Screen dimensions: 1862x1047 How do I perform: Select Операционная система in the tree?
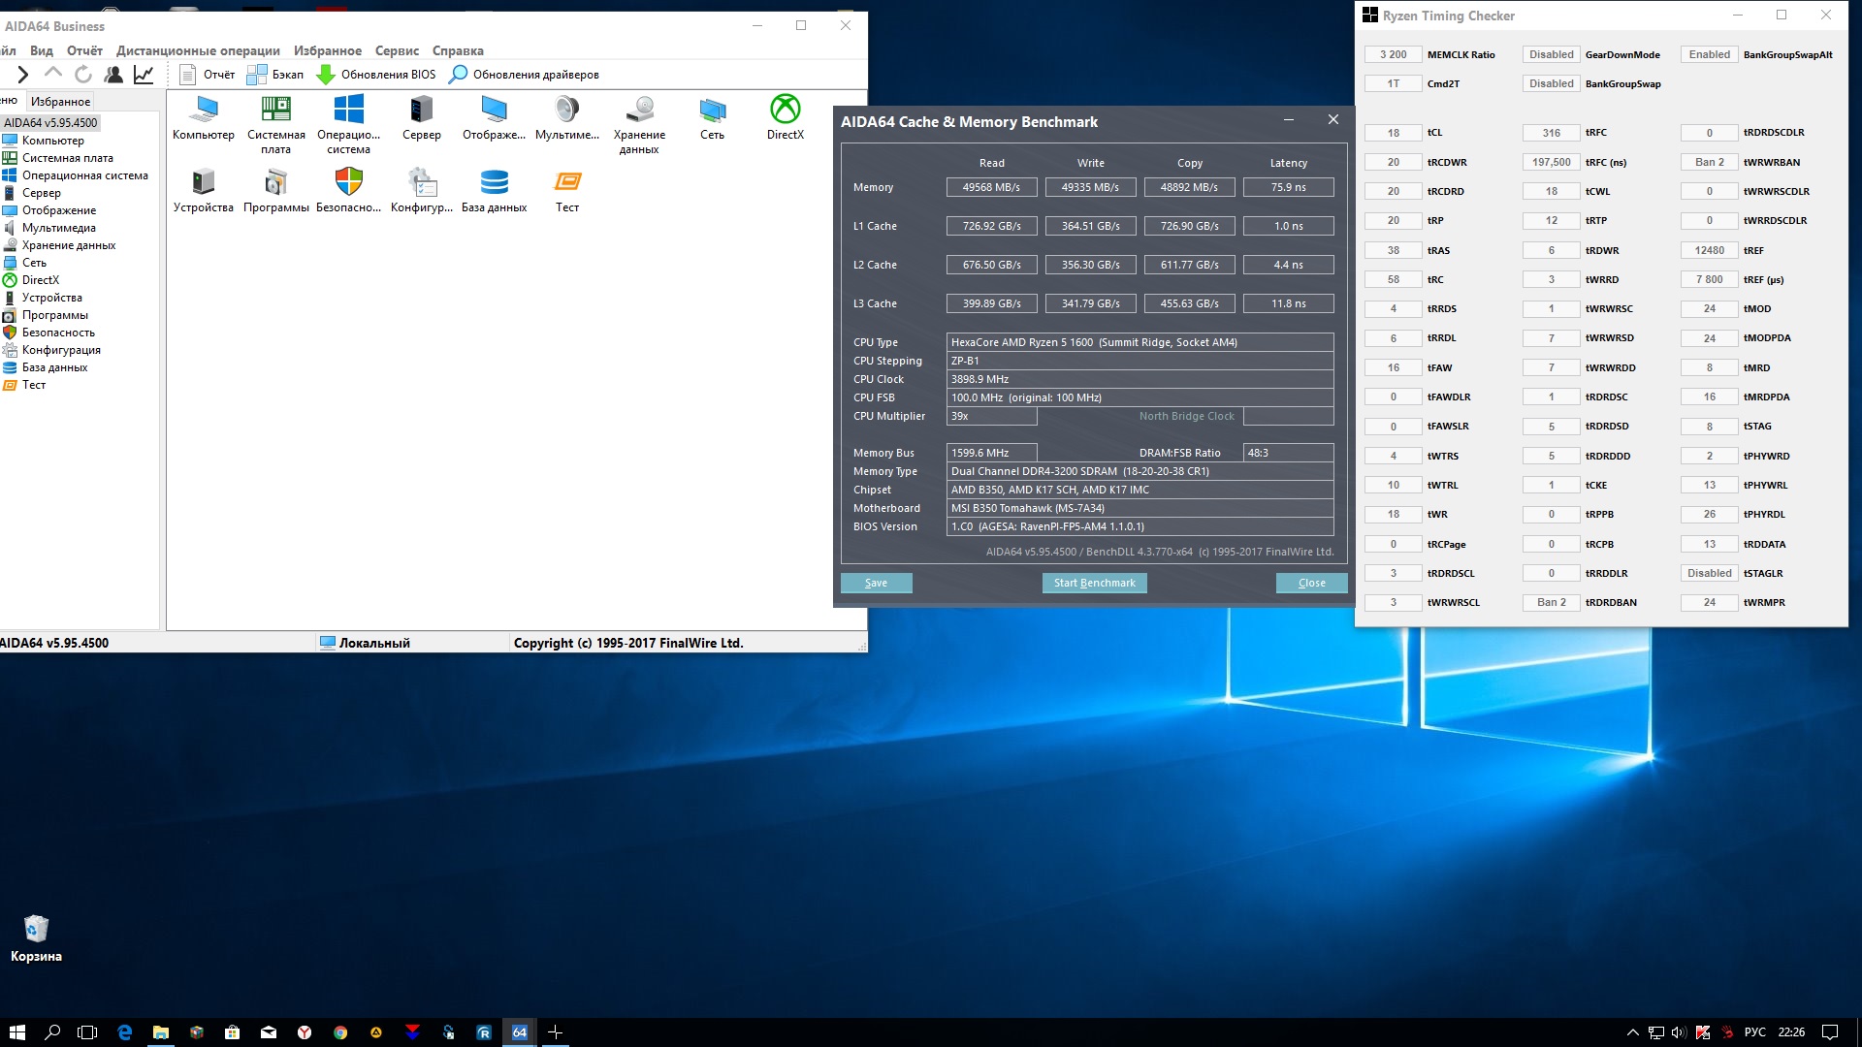[84, 175]
